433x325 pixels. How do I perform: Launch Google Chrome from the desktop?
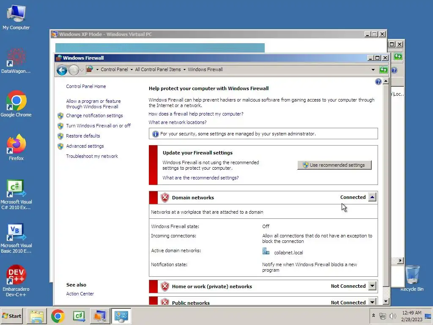16,104
